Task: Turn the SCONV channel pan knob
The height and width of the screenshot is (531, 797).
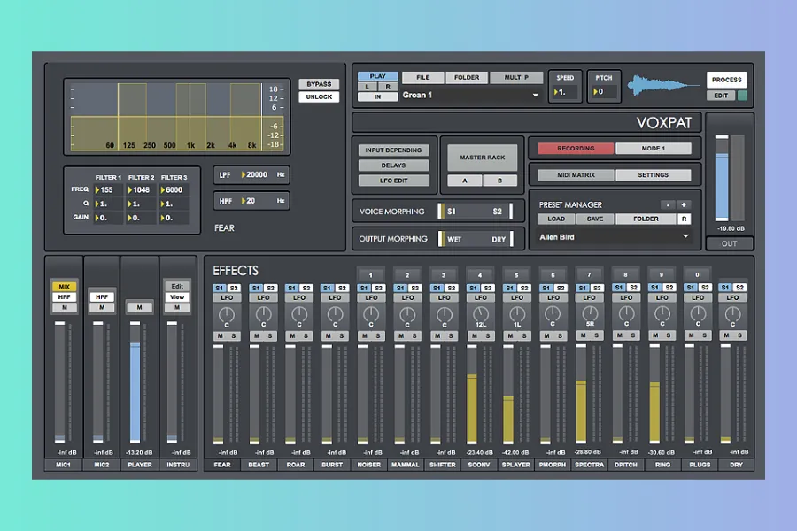Action: 480,313
